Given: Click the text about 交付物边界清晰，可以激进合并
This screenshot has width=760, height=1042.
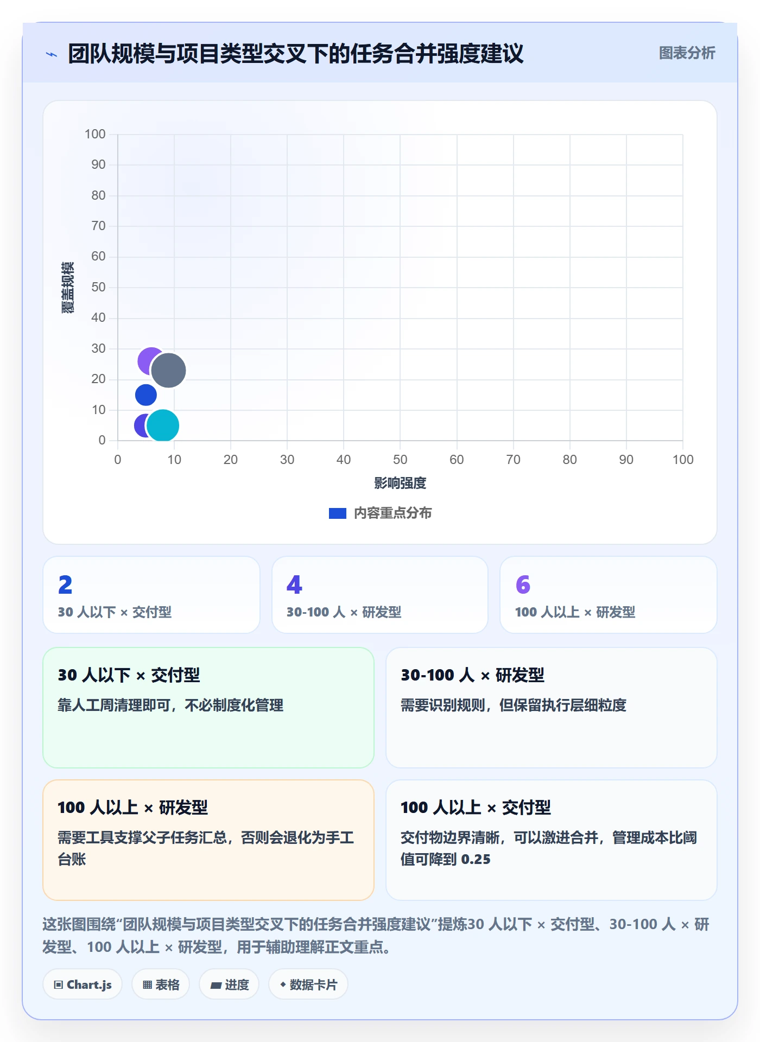Looking at the screenshot, I should (x=549, y=848).
